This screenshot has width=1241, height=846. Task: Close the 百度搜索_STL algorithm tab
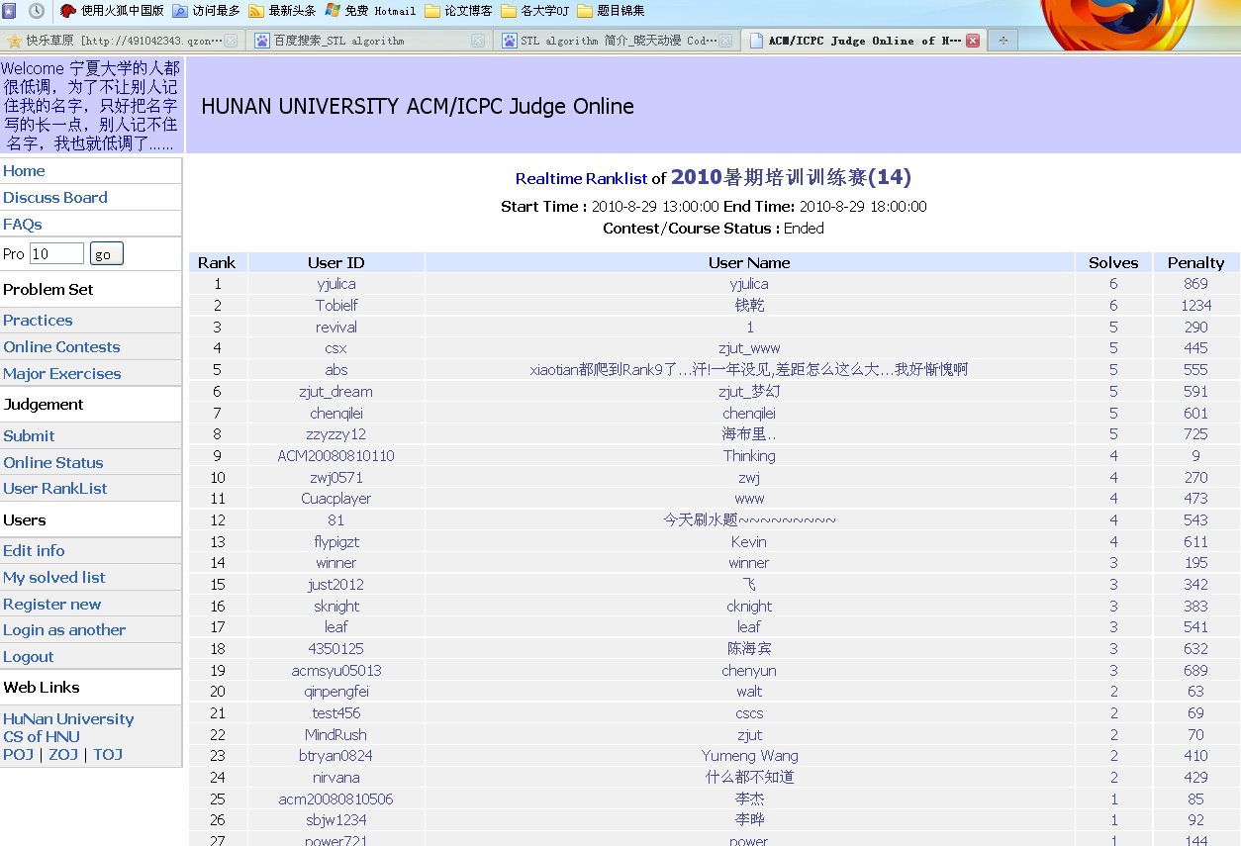pyautogui.click(x=478, y=41)
